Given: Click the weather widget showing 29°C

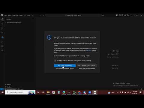Looking at the screenshot, I should (111, 92).
